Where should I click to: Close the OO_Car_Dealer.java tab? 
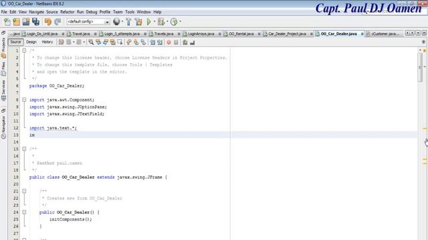click(x=362, y=34)
